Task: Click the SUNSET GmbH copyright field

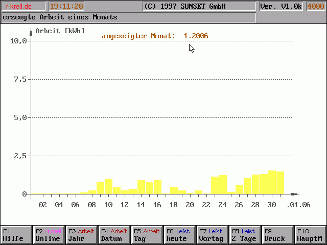Action: click(198, 7)
